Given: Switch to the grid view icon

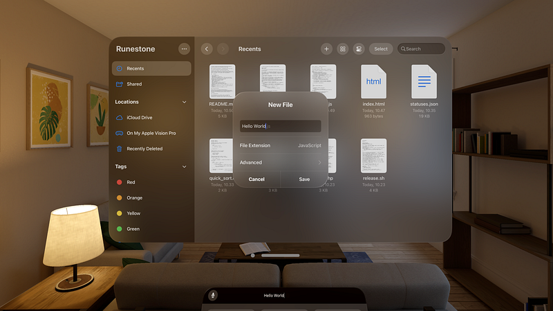Looking at the screenshot, I should (x=342, y=49).
